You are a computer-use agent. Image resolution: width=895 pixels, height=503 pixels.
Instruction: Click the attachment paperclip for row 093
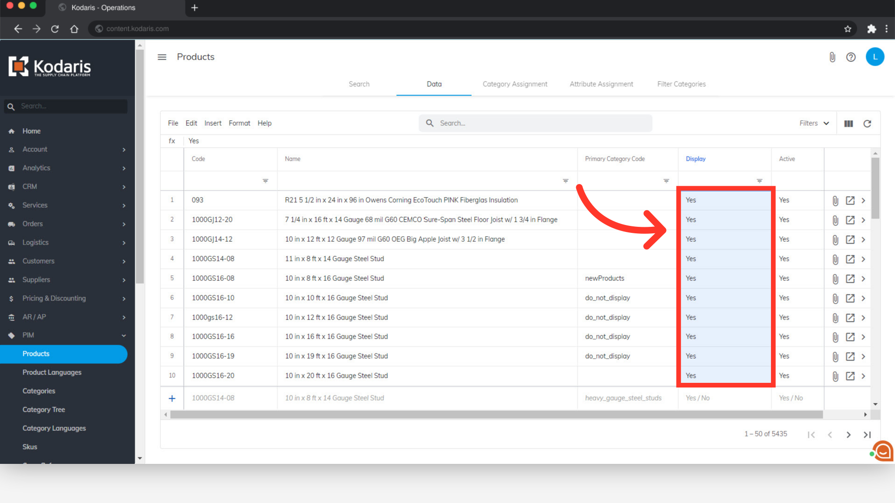tap(835, 200)
